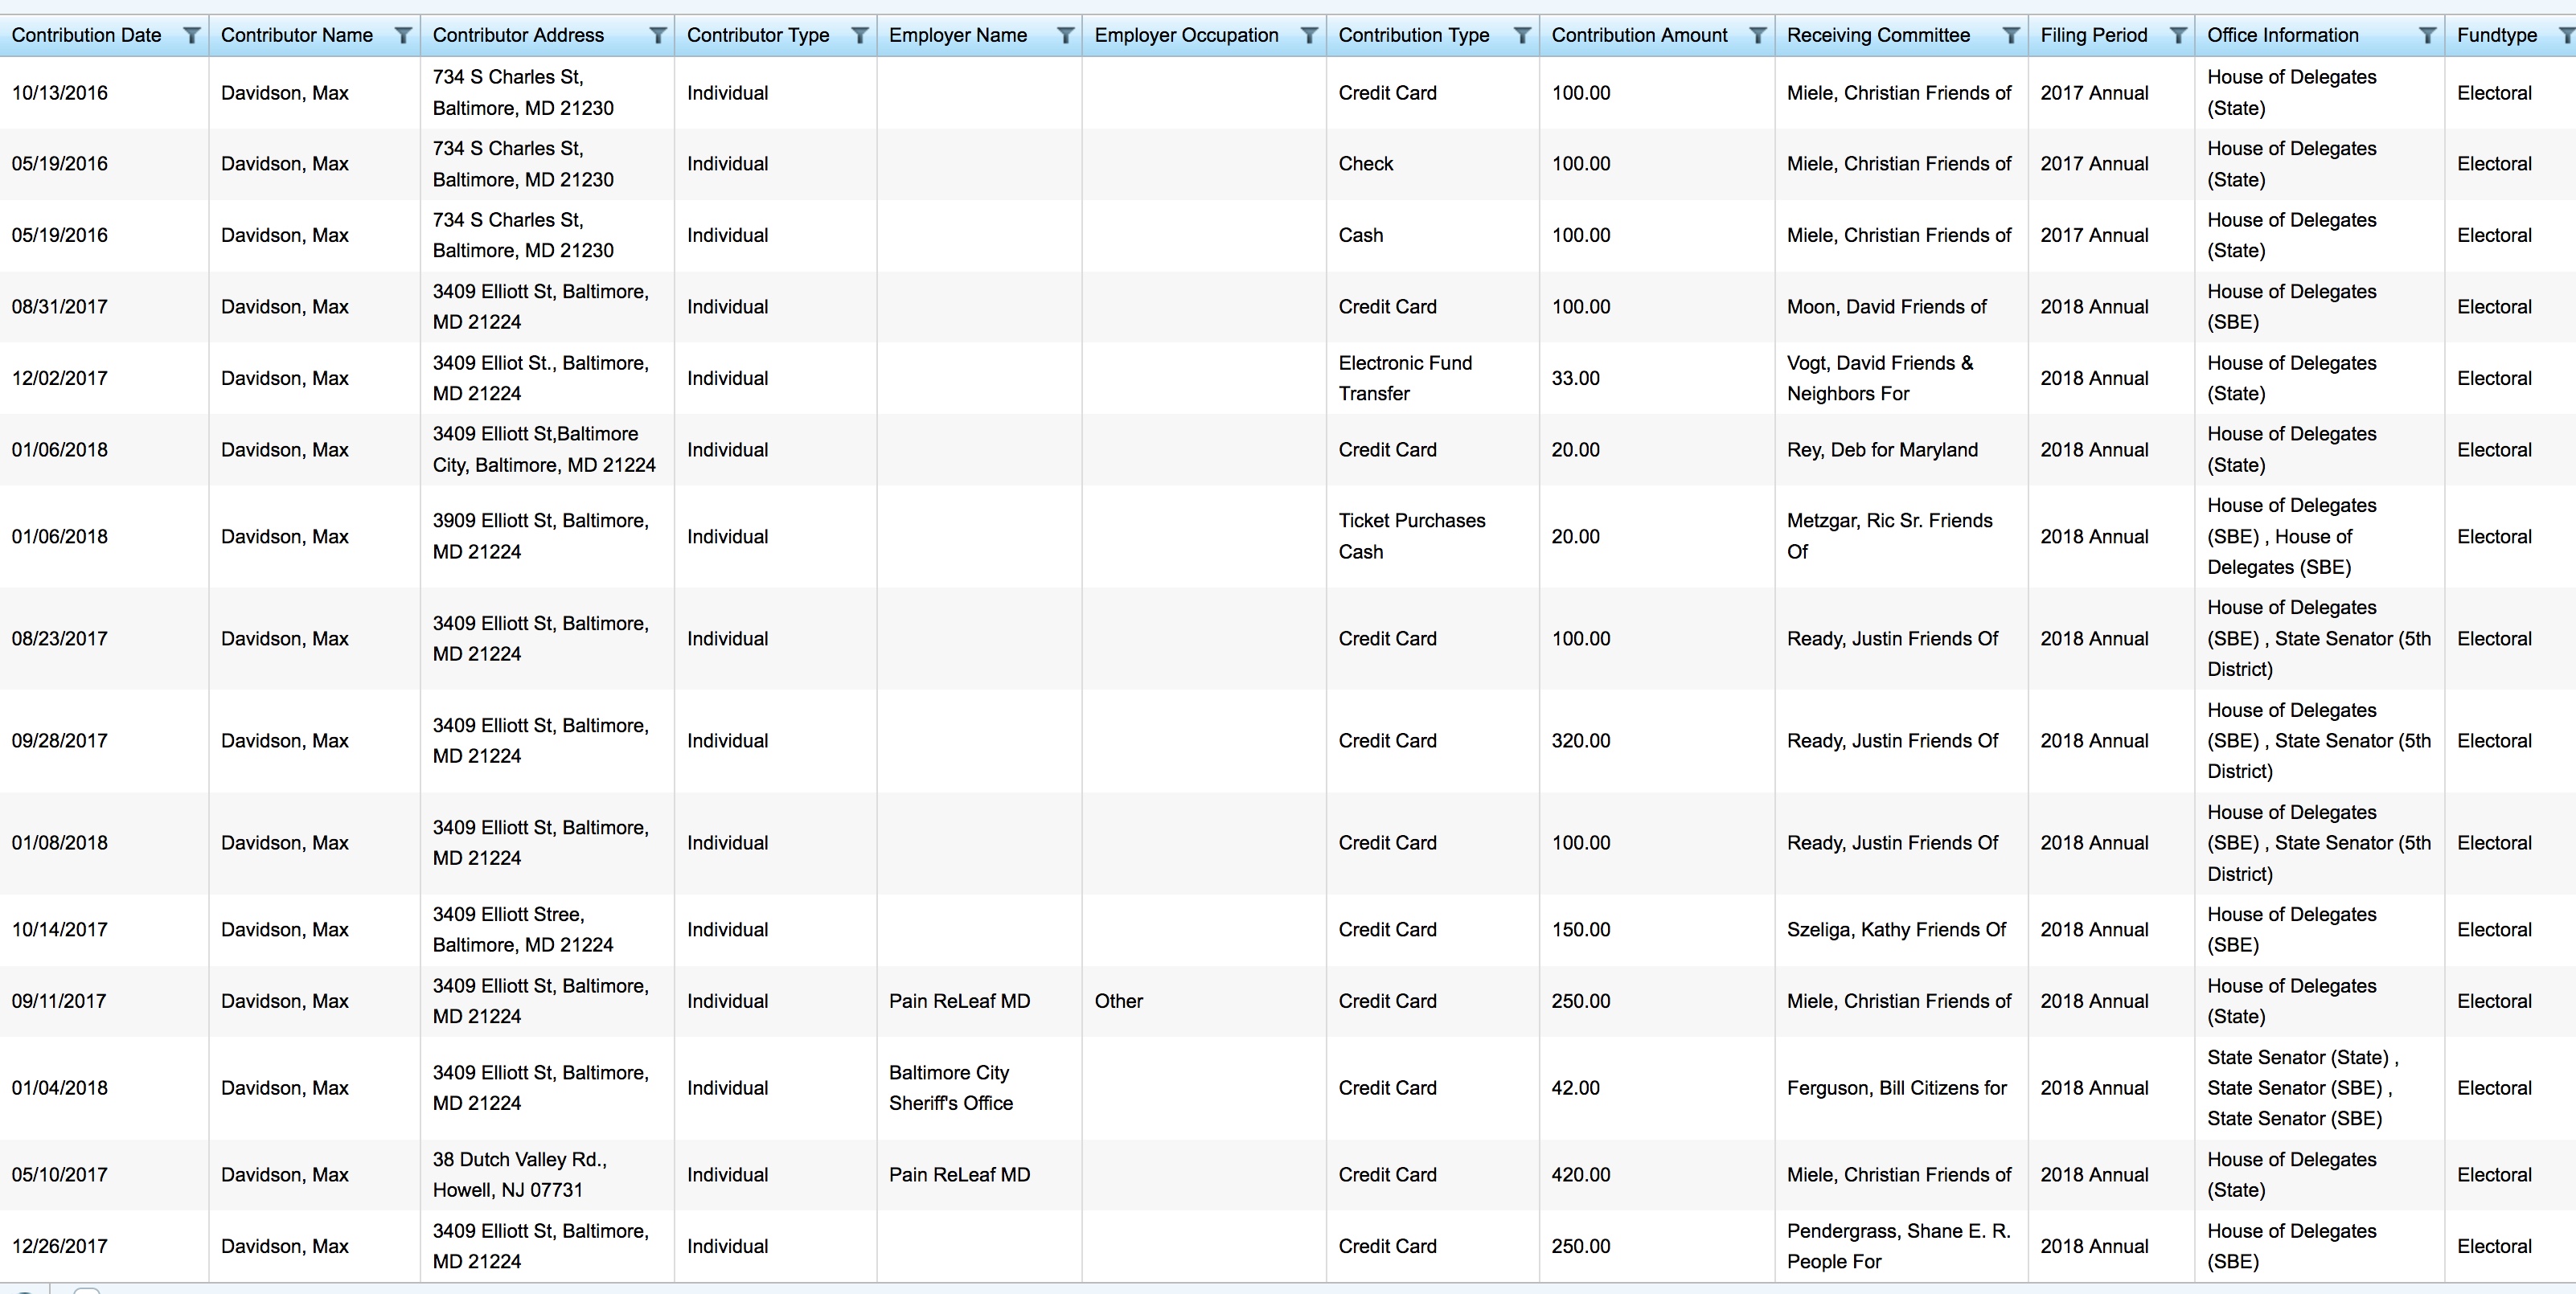Image resolution: width=2576 pixels, height=1294 pixels.
Task: Click amount 33.00
Action: point(1576,378)
